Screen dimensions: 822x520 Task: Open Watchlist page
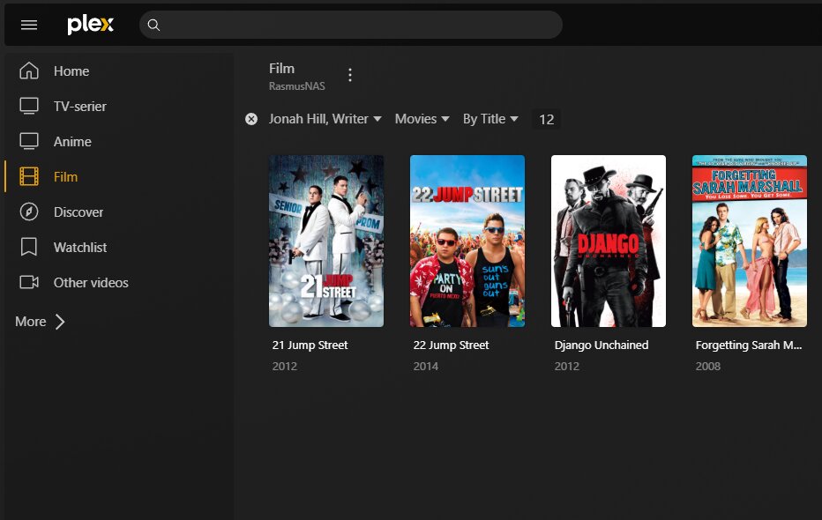[x=80, y=247]
